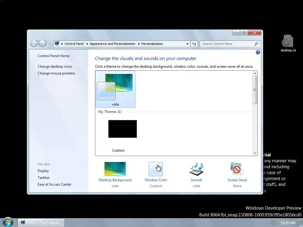303x227 pixels.
Task: Click the Show desktop button at taskbar edge
Action: coord(301,223)
